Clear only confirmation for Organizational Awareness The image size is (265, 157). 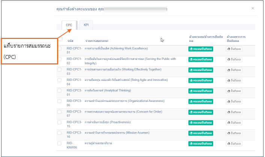[x=234, y=101]
